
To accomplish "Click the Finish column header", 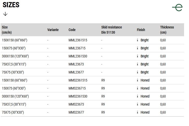I will click(x=141, y=30).
